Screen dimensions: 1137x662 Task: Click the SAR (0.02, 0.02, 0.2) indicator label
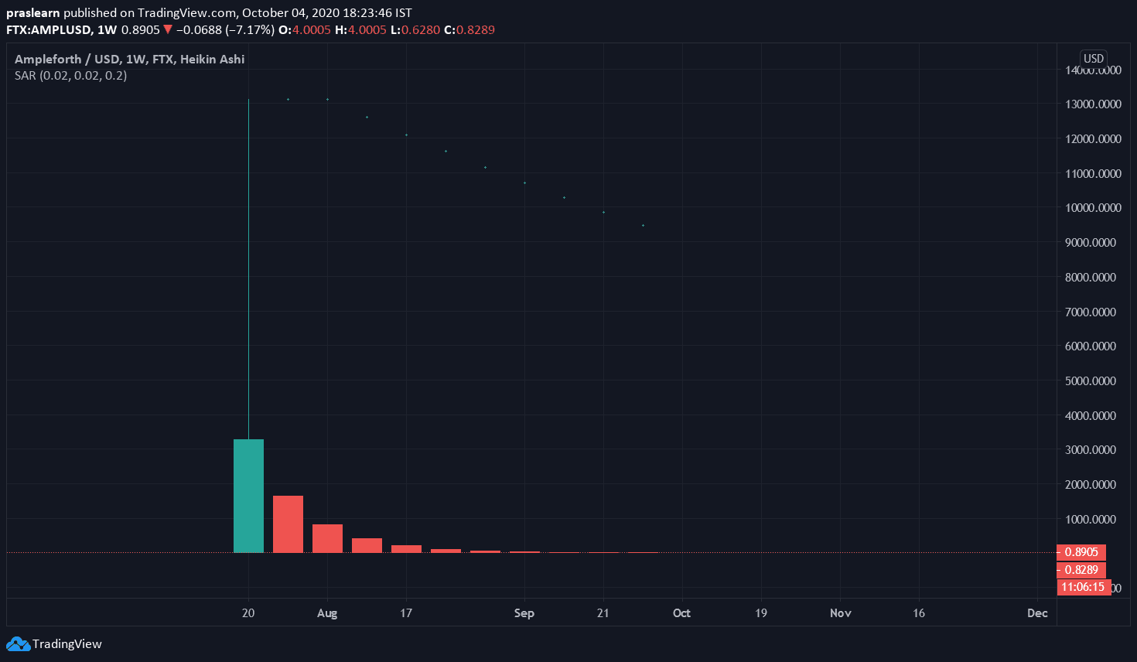click(x=70, y=76)
